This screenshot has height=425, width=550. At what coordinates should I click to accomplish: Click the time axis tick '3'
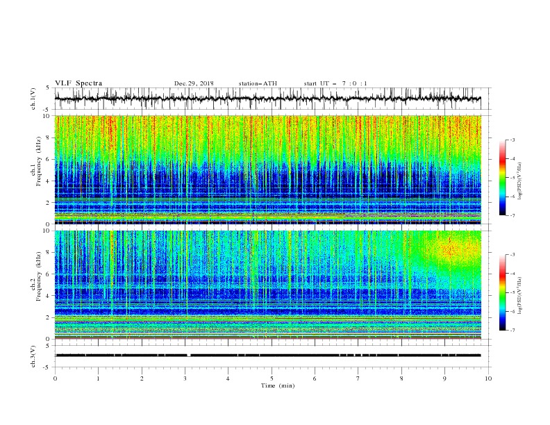(x=185, y=378)
